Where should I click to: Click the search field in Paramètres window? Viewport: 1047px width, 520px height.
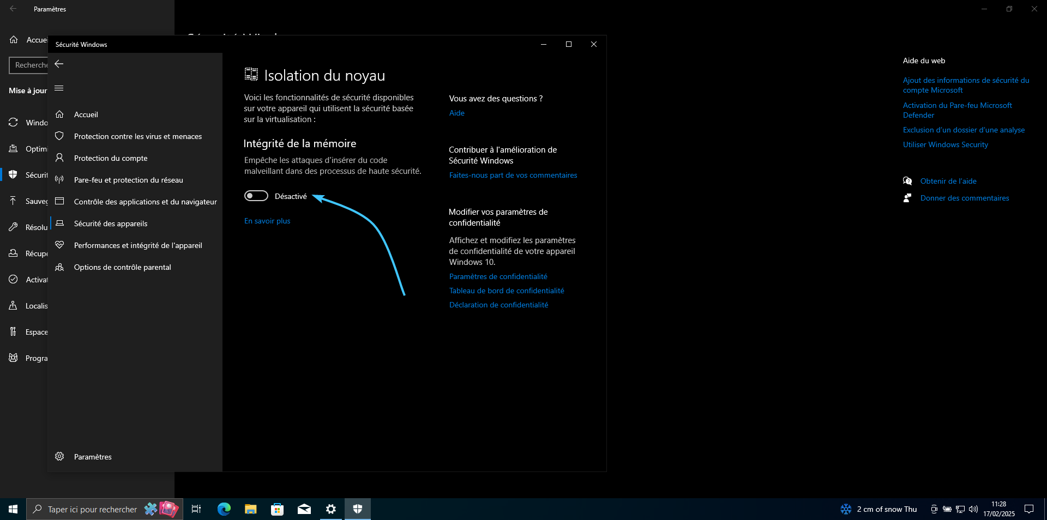(x=28, y=65)
